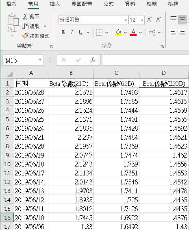Open the Name Box dropdown arrow beside M16

[40, 60]
